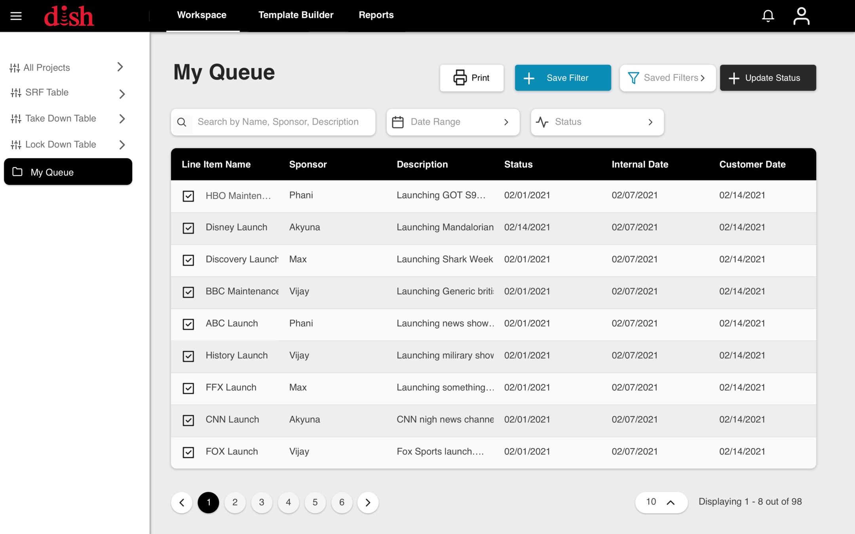Click the search magnifier icon
Image resolution: width=855 pixels, height=534 pixels.
click(182, 122)
